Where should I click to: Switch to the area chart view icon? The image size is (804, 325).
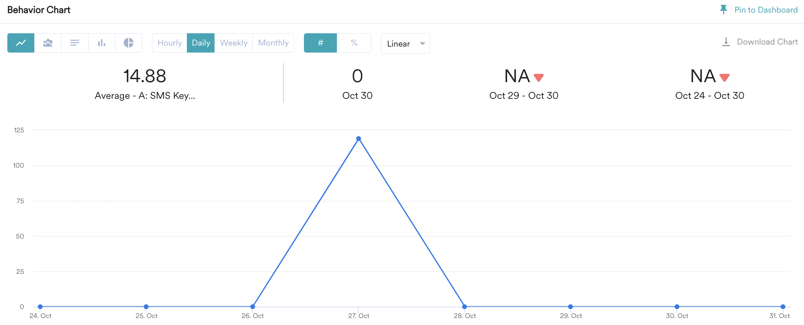coord(48,43)
